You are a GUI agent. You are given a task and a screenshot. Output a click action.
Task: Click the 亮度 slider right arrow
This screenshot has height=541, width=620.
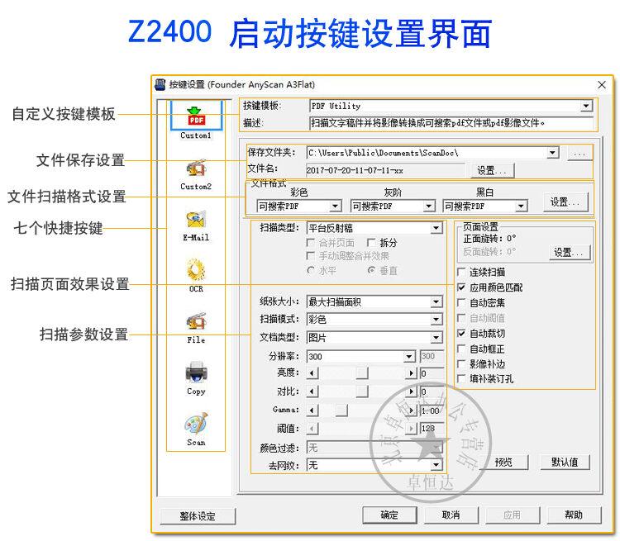(411, 373)
